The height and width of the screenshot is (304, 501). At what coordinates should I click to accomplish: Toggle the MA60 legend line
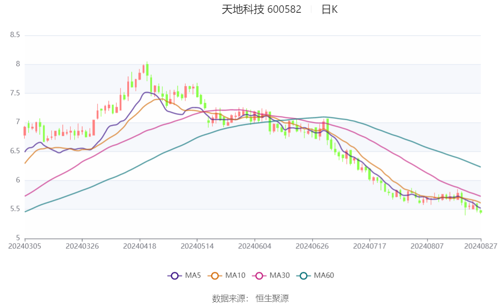coord(315,276)
